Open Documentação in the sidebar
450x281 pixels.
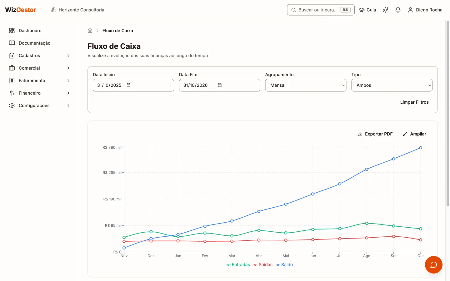(x=40, y=43)
